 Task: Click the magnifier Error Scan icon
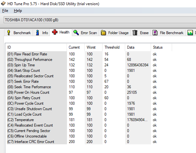[x=76, y=33]
